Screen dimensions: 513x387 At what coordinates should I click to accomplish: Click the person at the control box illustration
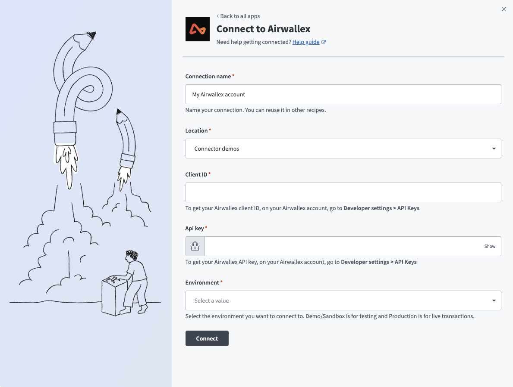(x=135, y=280)
